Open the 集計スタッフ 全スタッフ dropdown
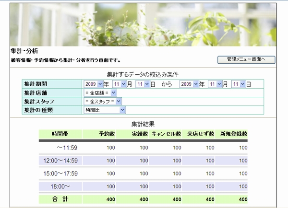Viewport: 288px width, 208px height. pyautogui.click(x=103, y=101)
